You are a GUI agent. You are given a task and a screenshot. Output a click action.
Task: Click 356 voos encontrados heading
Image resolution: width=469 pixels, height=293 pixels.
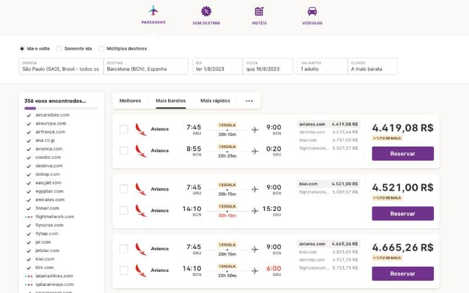click(x=55, y=101)
